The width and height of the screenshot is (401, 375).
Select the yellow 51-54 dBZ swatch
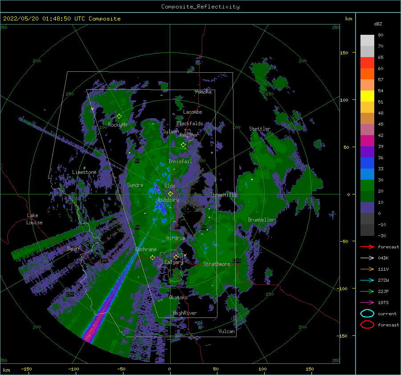(x=367, y=96)
